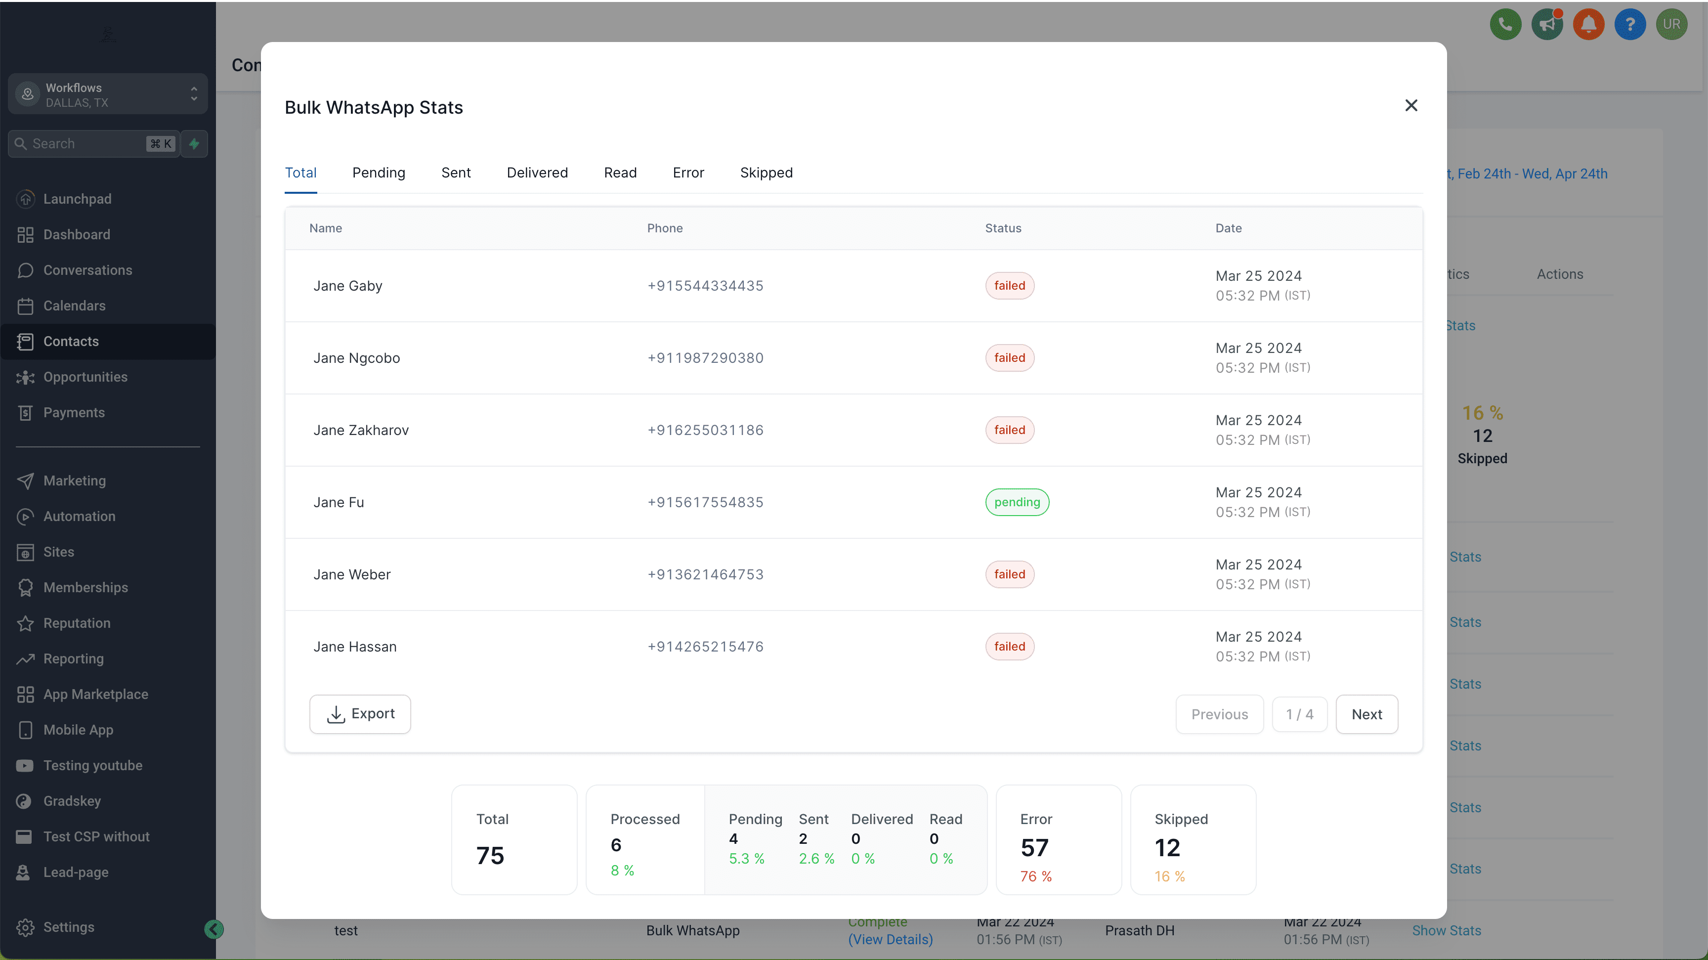Viewport: 1708px width, 960px height.
Task: Click the Processed 6 summary card
Action: pos(645,840)
